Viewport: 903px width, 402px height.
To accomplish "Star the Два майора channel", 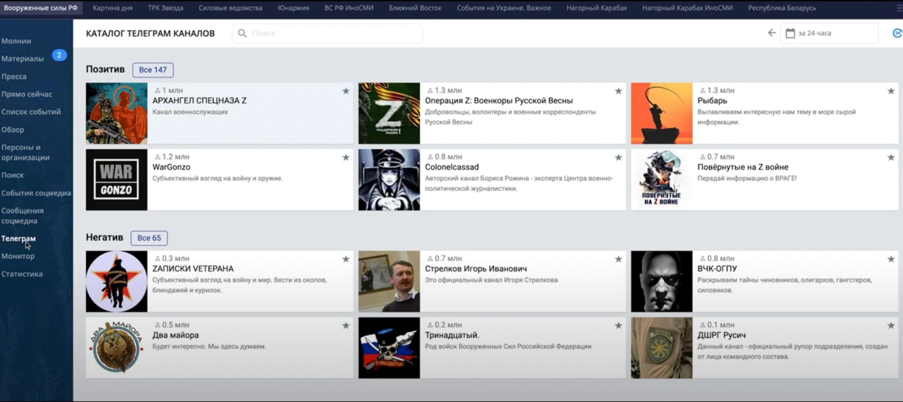I will point(346,326).
